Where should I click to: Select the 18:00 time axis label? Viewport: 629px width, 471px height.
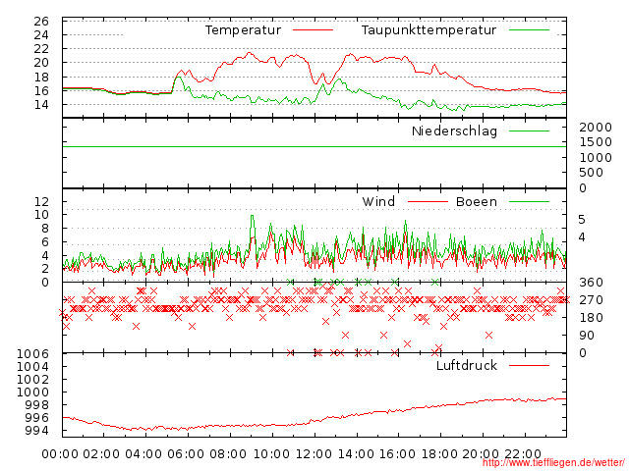tap(440, 453)
